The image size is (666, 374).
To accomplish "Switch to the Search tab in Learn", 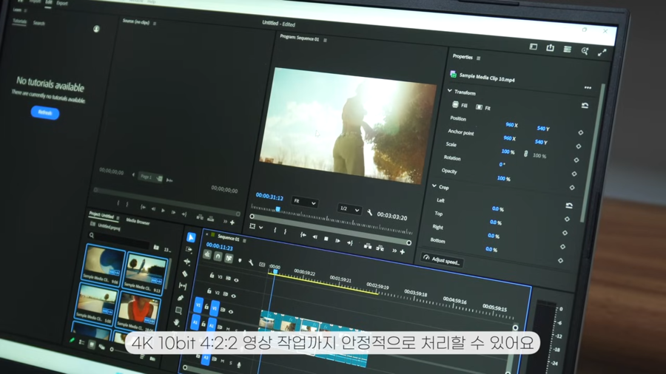I will click(38, 24).
